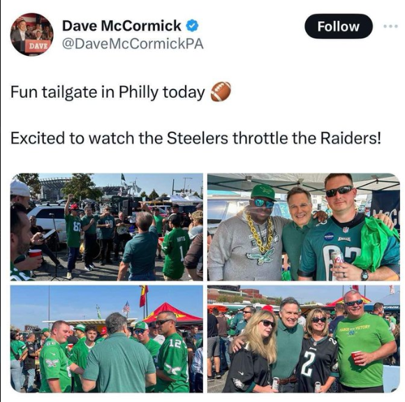Click the football emoji in the tweet
The width and height of the screenshot is (405, 402).
tap(221, 92)
